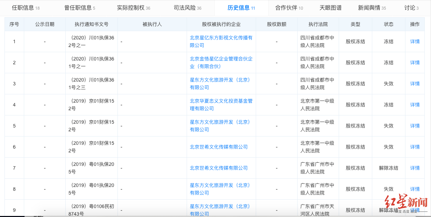Select the 历史信息 tab
The image size is (431, 217).
pos(241,8)
